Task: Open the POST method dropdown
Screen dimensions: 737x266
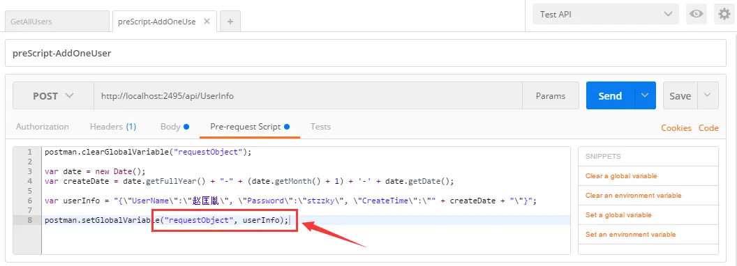Action: click(53, 95)
